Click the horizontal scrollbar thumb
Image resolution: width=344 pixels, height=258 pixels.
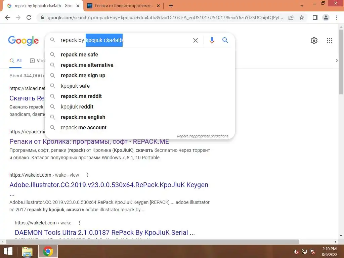[153, 242]
